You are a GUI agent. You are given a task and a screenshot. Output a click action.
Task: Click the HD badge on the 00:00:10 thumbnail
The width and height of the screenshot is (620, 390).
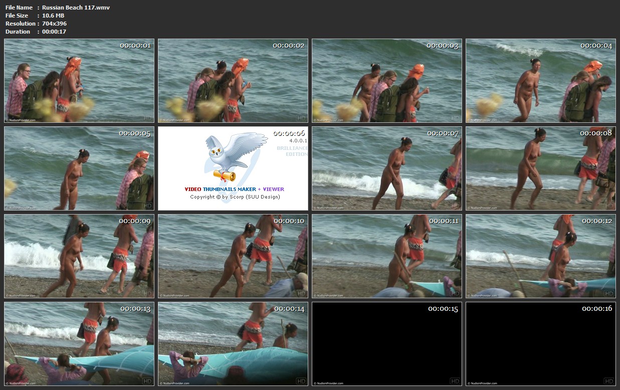[x=301, y=294]
